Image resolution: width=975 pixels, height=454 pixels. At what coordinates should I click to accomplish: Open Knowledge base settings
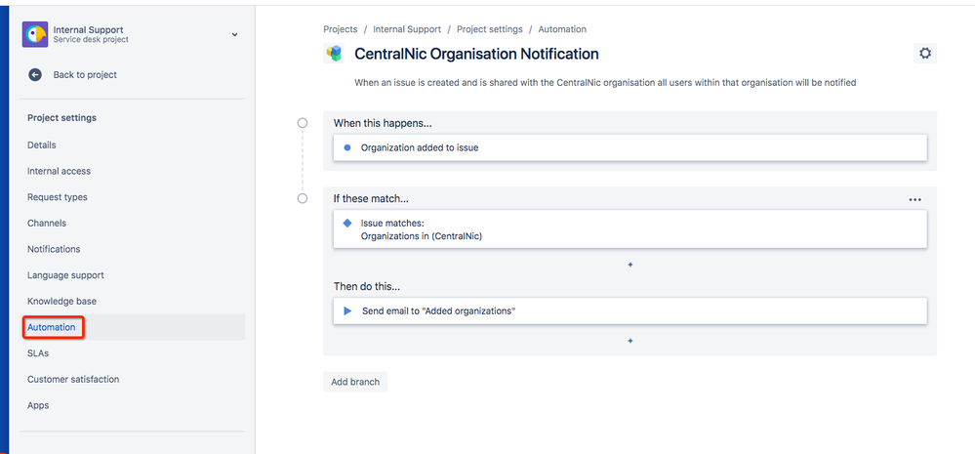[62, 301]
